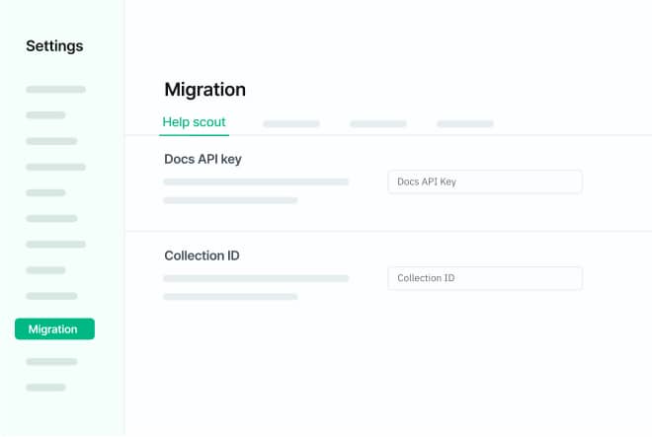
Task: Select the Migration item in the sidebar
Action: [54, 329]
